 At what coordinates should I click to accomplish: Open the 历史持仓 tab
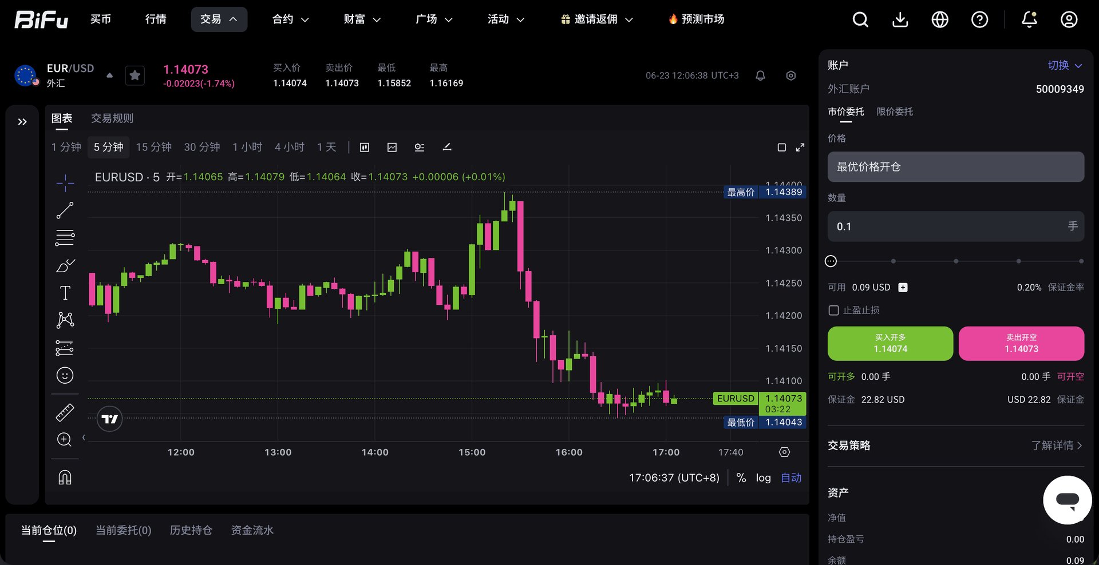point(191,530)
